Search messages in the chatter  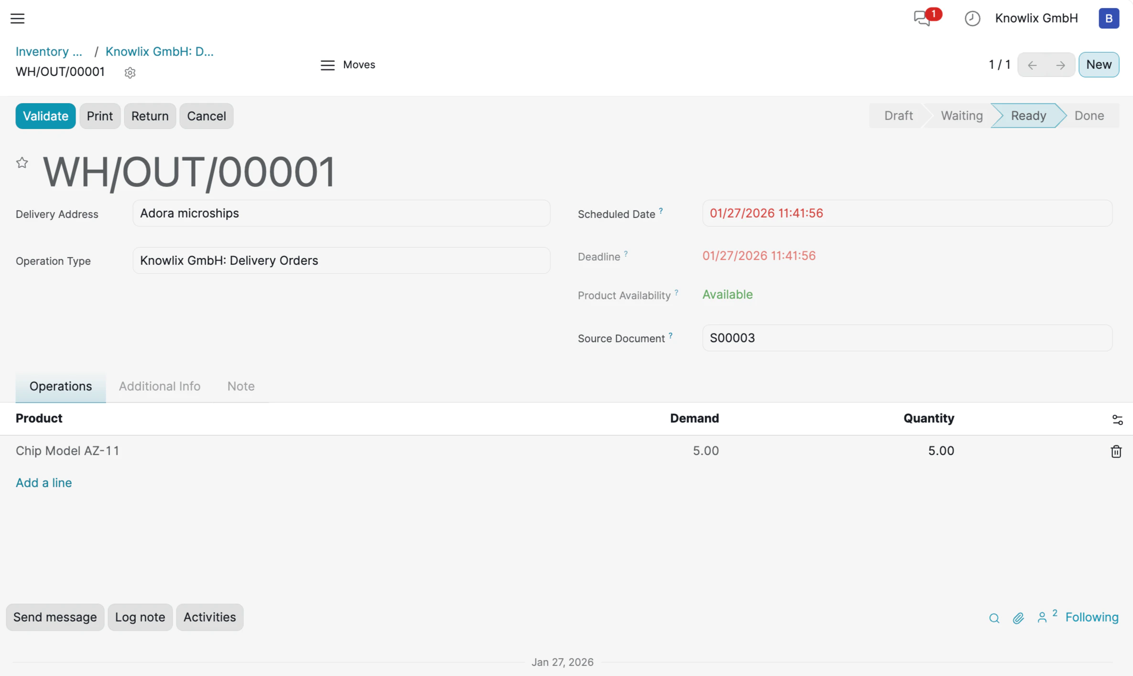994,618
